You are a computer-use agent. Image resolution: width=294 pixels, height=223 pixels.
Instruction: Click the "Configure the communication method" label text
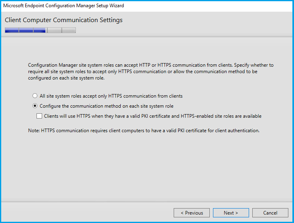pyautogui.click(x=106, y=106)
